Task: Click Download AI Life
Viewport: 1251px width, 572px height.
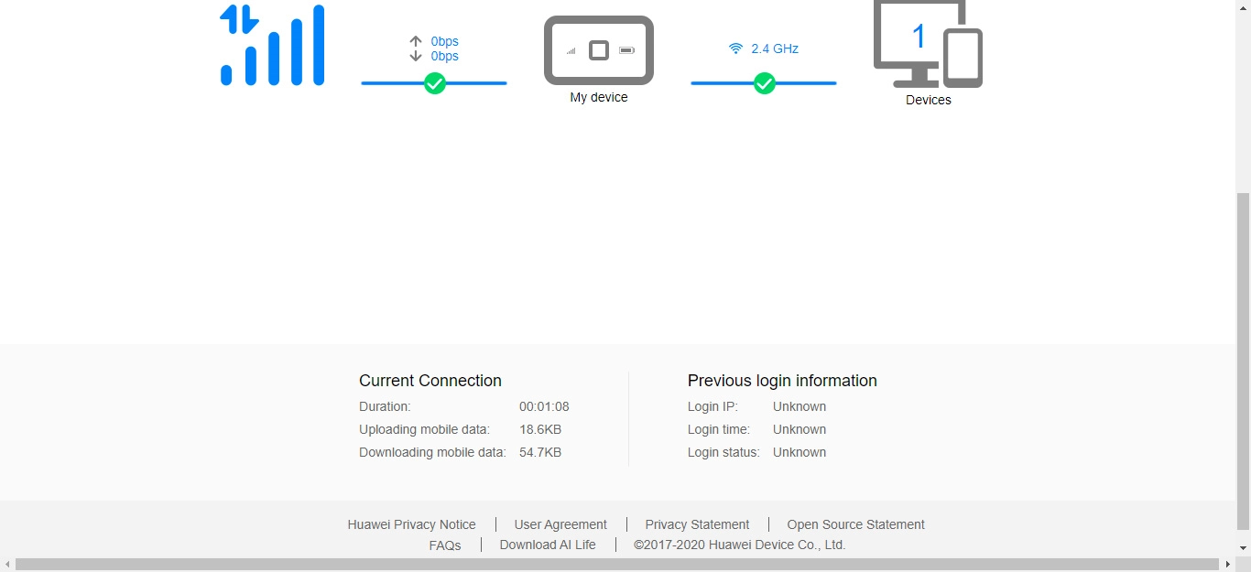Action: [548, 545]
